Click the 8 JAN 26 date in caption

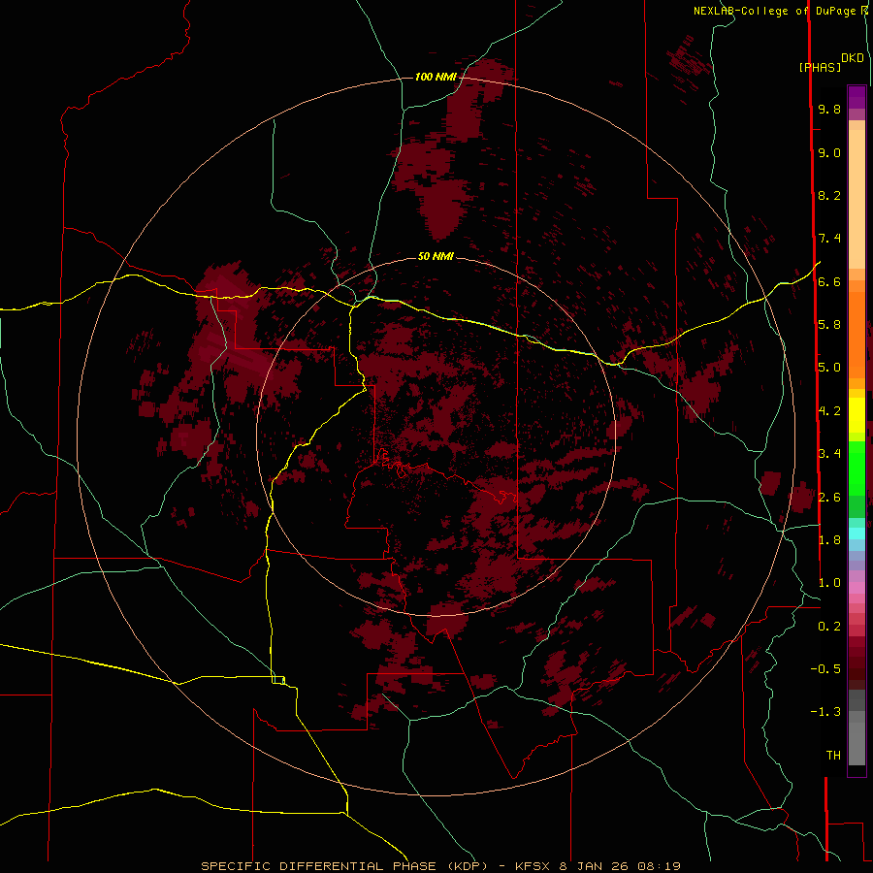(x=594, y=866)
